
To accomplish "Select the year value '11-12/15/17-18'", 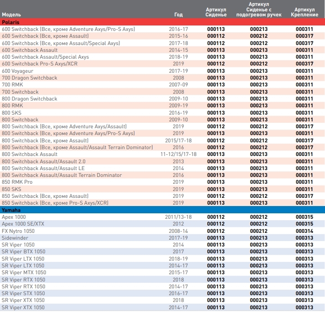I will 178,154.
